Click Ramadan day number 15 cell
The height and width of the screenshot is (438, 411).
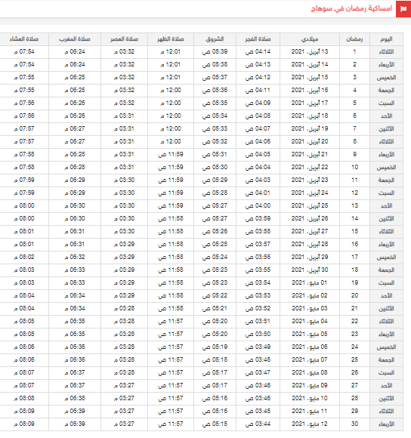pyautogui.click(x=354, y=231)
